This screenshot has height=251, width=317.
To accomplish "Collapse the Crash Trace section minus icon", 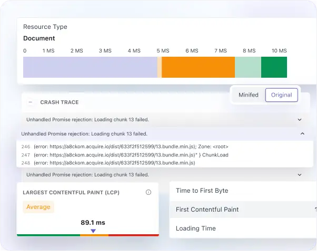I will [31, 102].
